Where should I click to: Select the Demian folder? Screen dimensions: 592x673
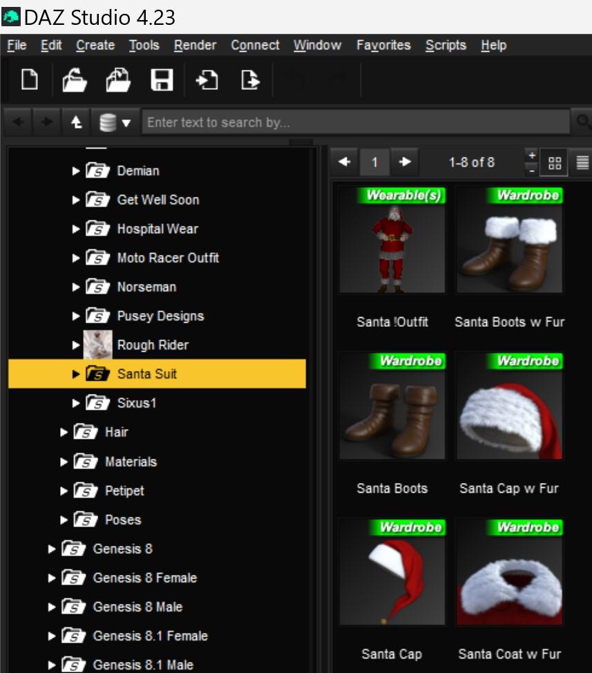138,171
